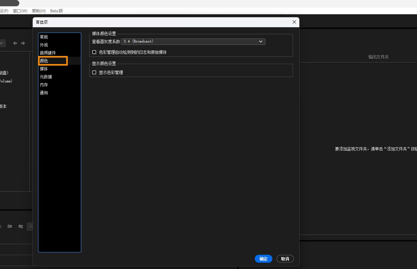Select 常规 in the preferences list
The height and width of the screenshot is (269, 417).
click(59, 37)
